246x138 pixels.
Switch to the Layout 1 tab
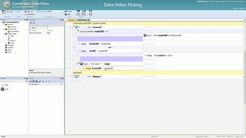point(71,20)
